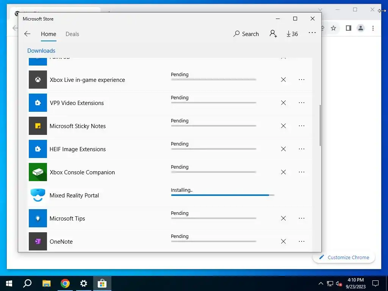This screenshot has height=291, width=388.
Task: Click network status tray icon
Action: pos(330,283)
